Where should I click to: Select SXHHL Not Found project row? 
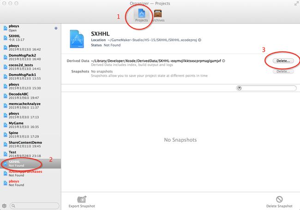(30, 164)
